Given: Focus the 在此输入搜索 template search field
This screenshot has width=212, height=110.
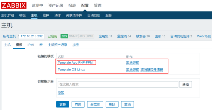Looking at the screenshot, I should [x=118, y=84].
